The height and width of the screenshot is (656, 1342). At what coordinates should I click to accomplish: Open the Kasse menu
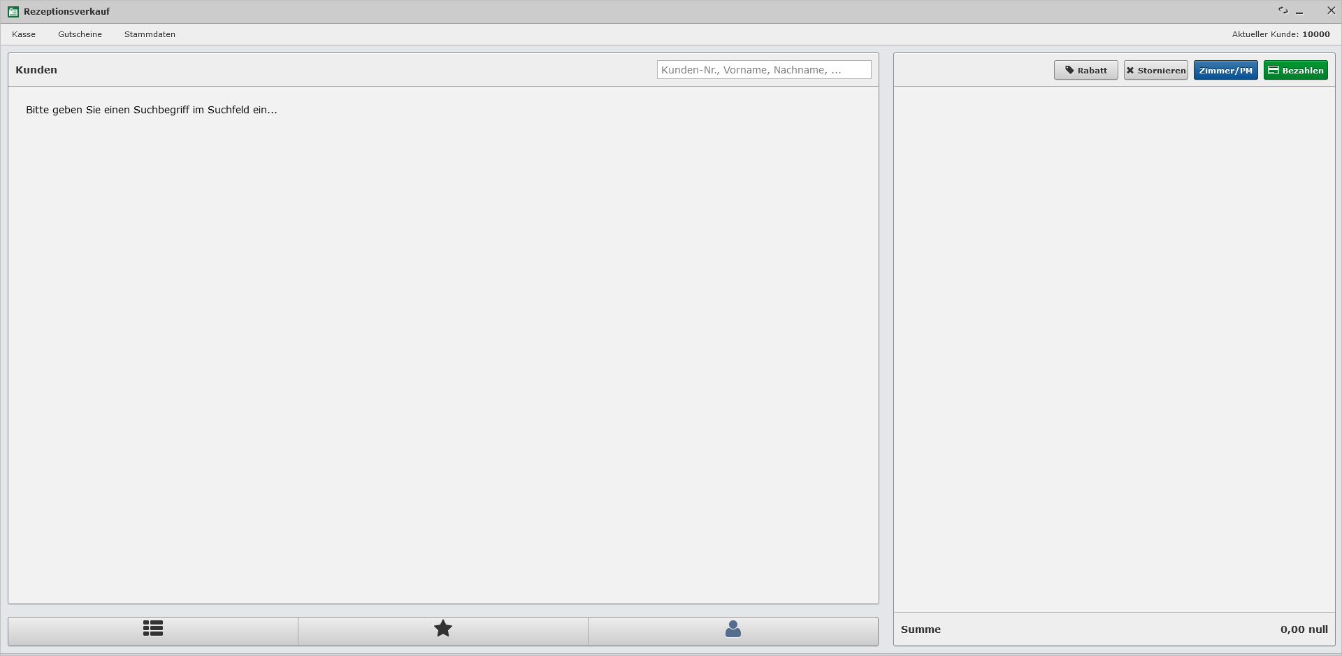point(24,34)
